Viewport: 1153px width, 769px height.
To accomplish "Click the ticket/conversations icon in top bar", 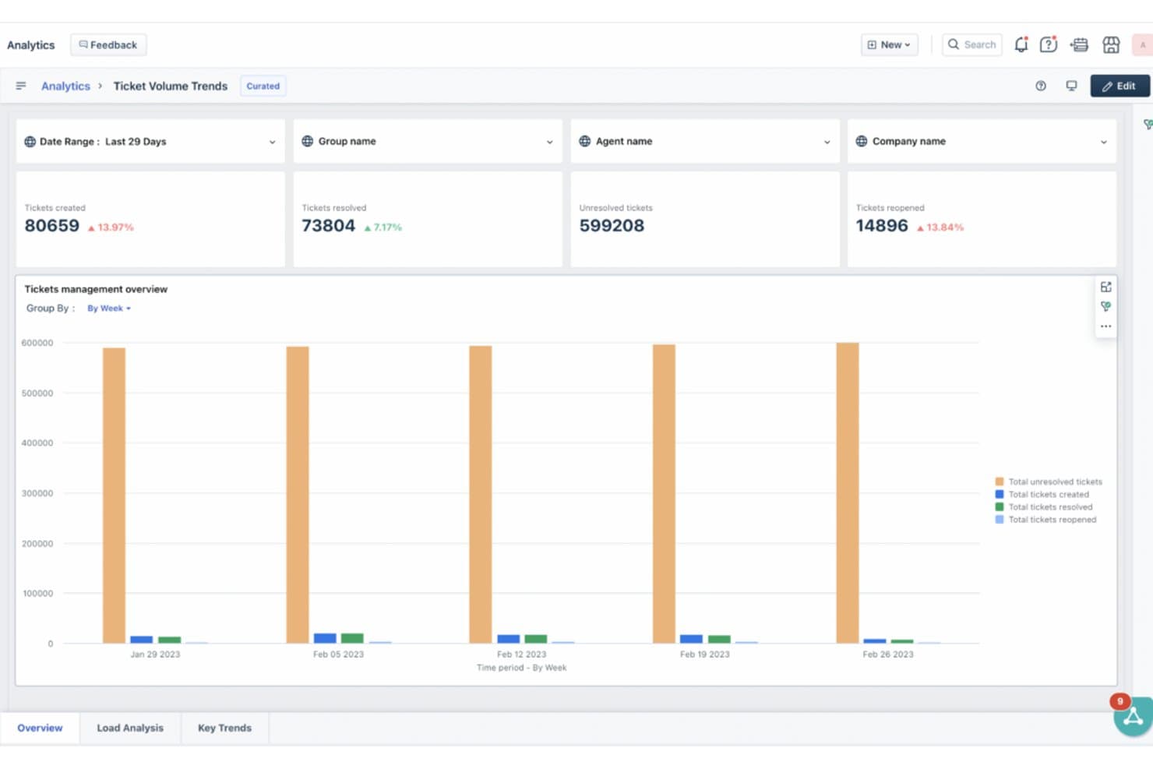I will pos(1079,45).
